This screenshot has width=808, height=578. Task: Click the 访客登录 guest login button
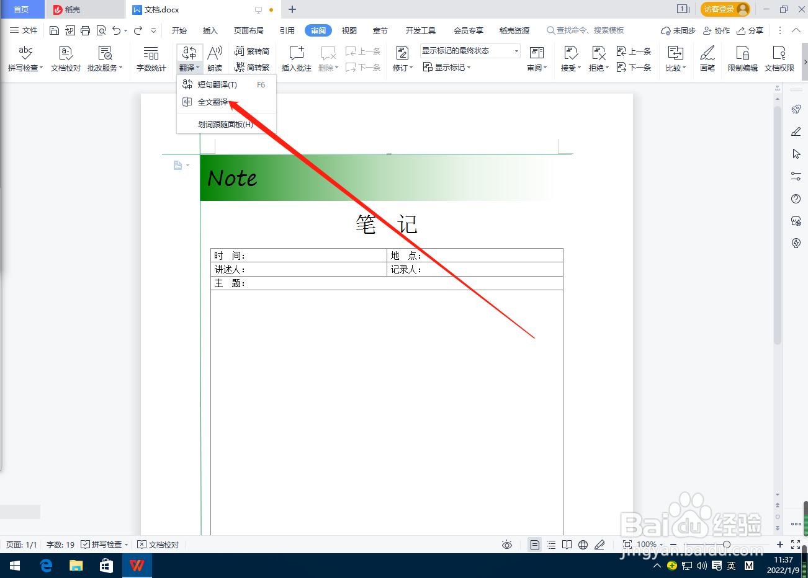[725, 9]
